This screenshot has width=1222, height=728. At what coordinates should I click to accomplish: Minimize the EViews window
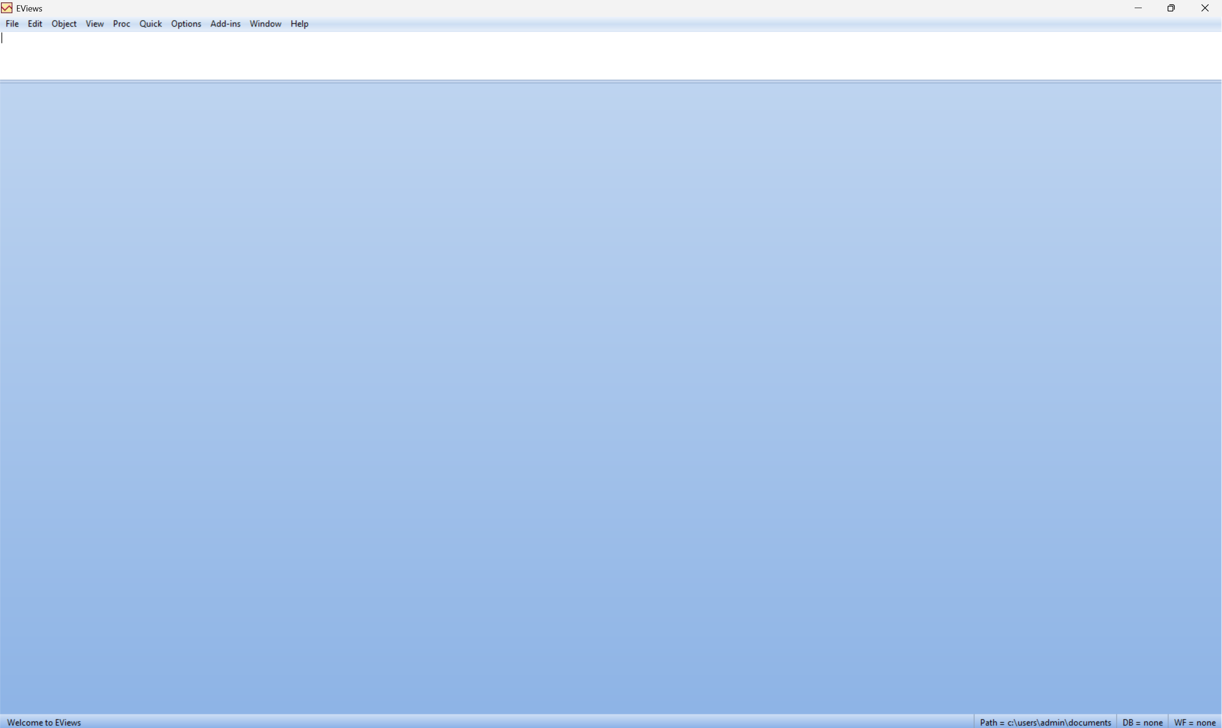pyautogui.click(x=1138, y=8)
